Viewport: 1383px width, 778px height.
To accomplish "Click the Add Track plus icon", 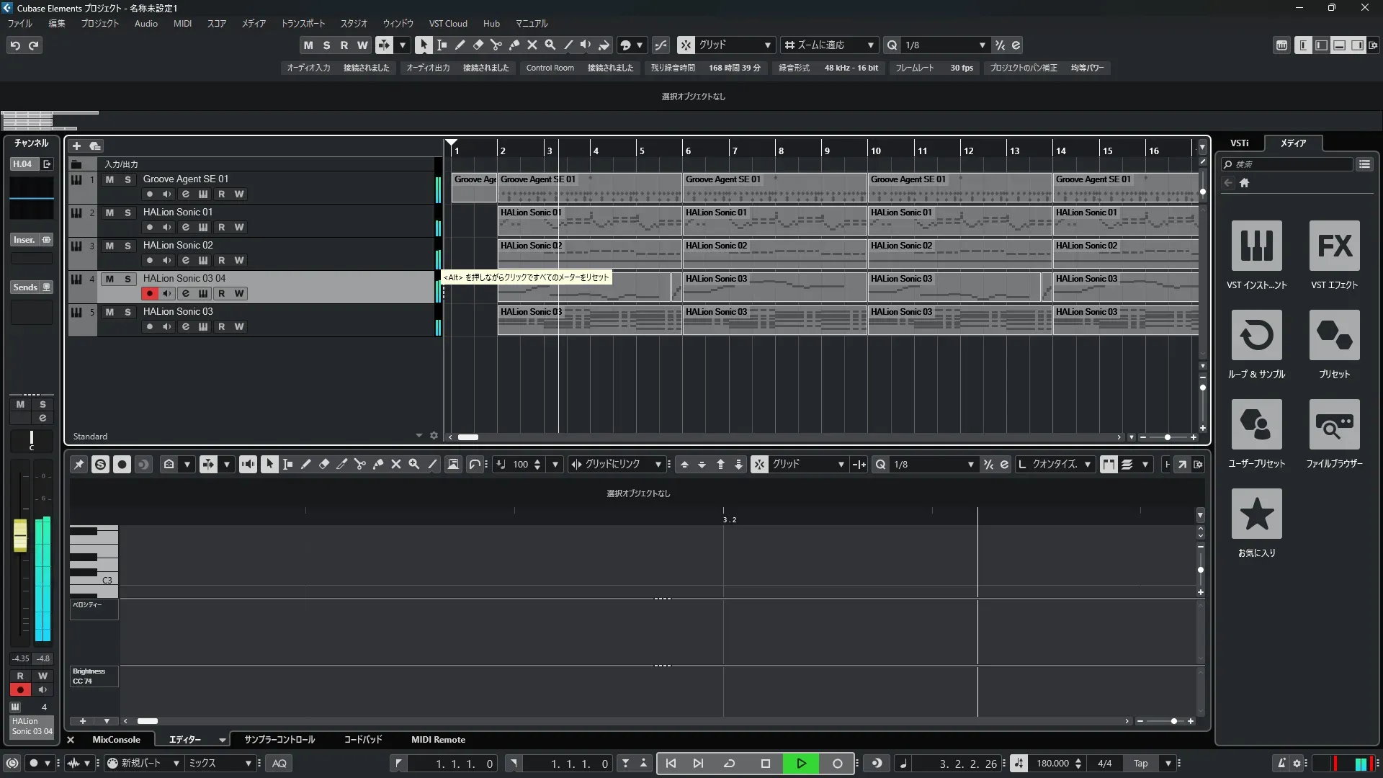I will pos(76,146).
